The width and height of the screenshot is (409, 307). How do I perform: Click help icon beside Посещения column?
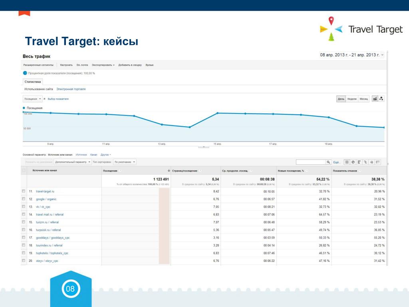(120, 171)
